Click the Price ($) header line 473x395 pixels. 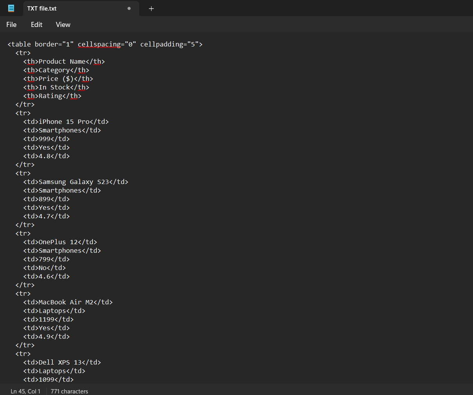(x=58, y=79)
